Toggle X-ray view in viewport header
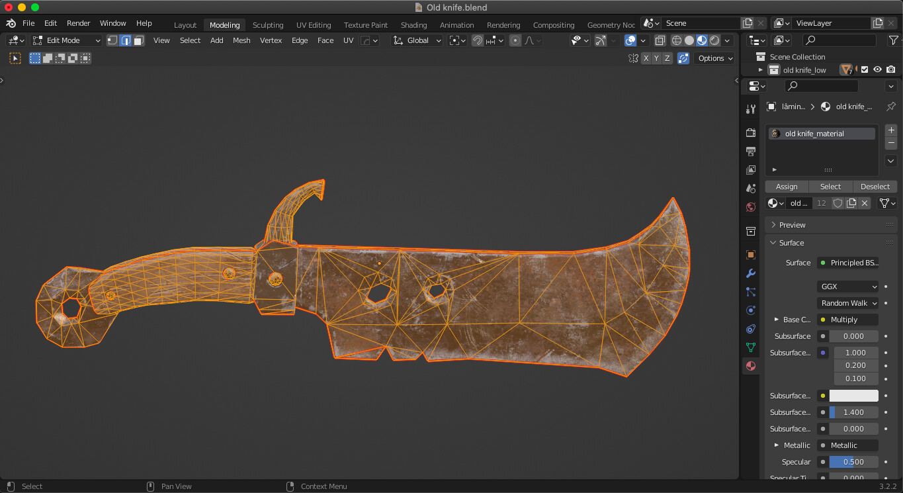The height and width of the screenshot is (493, 903). pyautogui.click(x=660, y=40)
